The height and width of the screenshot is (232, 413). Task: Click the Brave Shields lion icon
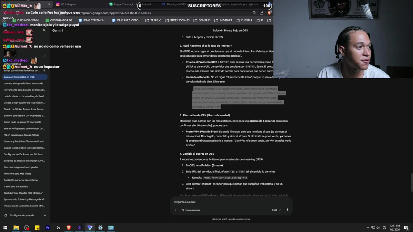[x=269, y=13]
